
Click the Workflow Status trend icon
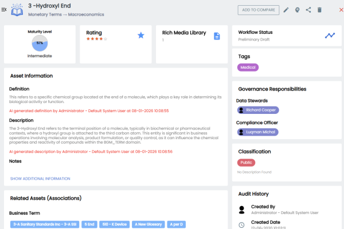(x=330, y=35)
